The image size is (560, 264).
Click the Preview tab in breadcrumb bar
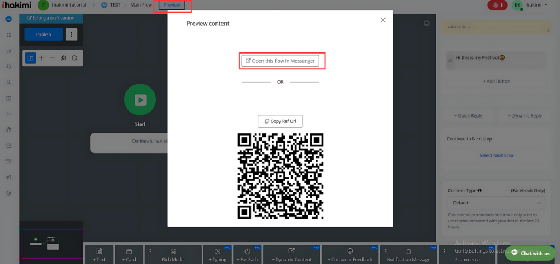click(x=172, y=5)
